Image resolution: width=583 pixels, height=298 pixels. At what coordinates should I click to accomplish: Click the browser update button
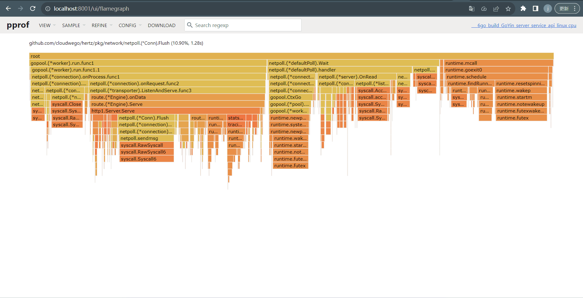coord(567,9)
